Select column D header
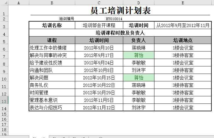Viewport: 214px width, 138px height. (139, 3)
